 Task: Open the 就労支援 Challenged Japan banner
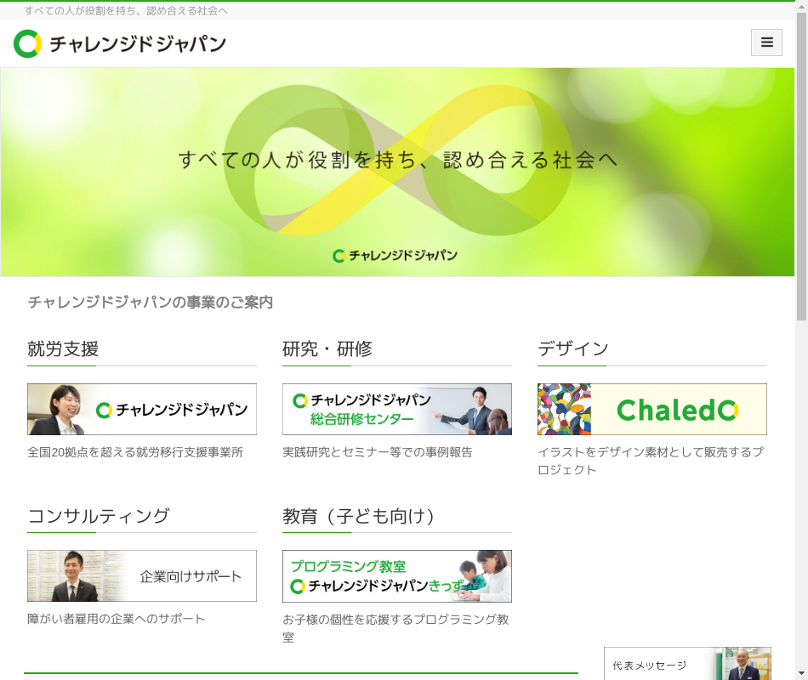(x=142, y=409)
